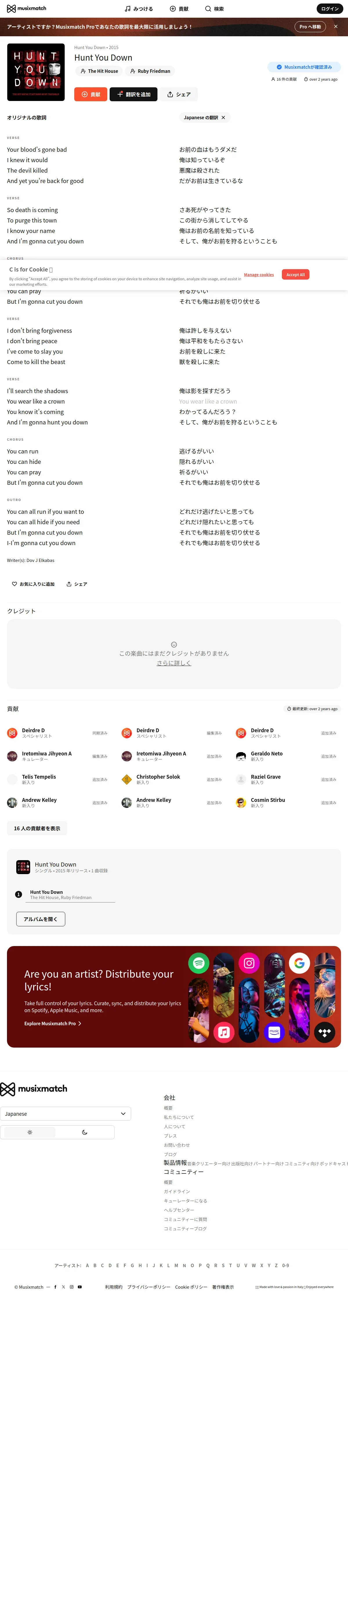Click the Tidal icon in artist banner

tap(324, 1032)
